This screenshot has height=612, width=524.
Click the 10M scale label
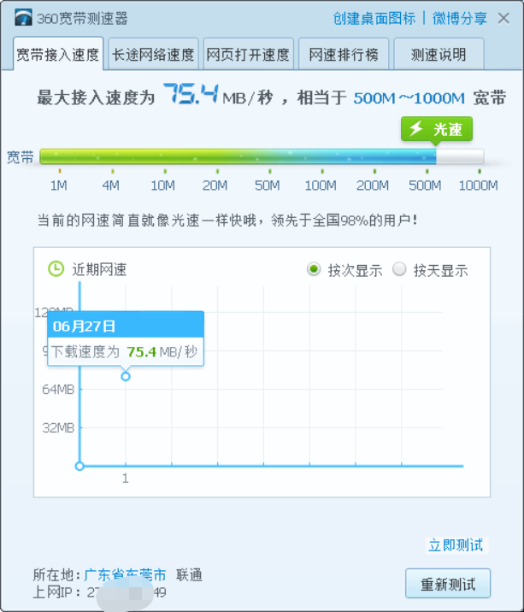coord(163,185)
